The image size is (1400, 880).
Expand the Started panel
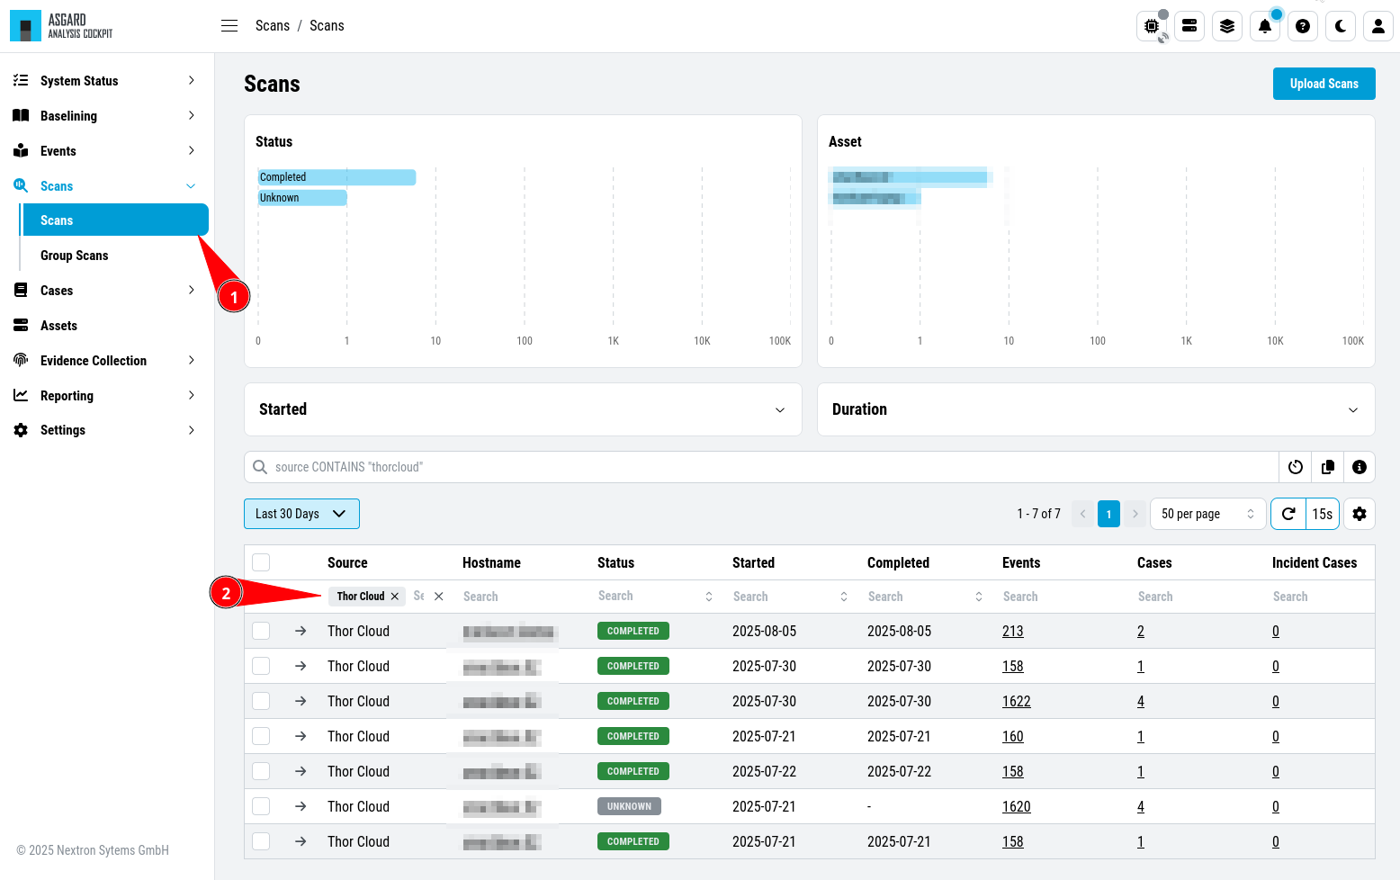click(x=523, y=409)
